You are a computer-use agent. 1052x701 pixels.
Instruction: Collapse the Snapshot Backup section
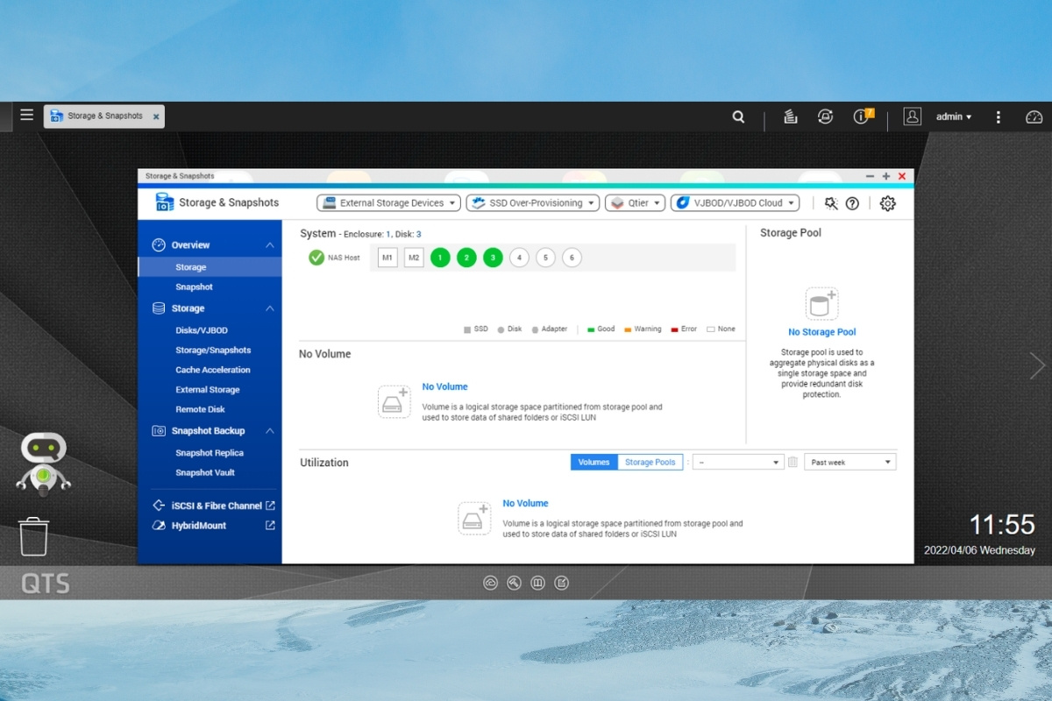(x=269, y=431)
